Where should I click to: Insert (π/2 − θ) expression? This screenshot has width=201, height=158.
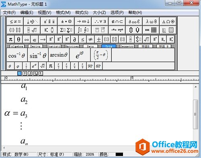(x=101, y=55)
